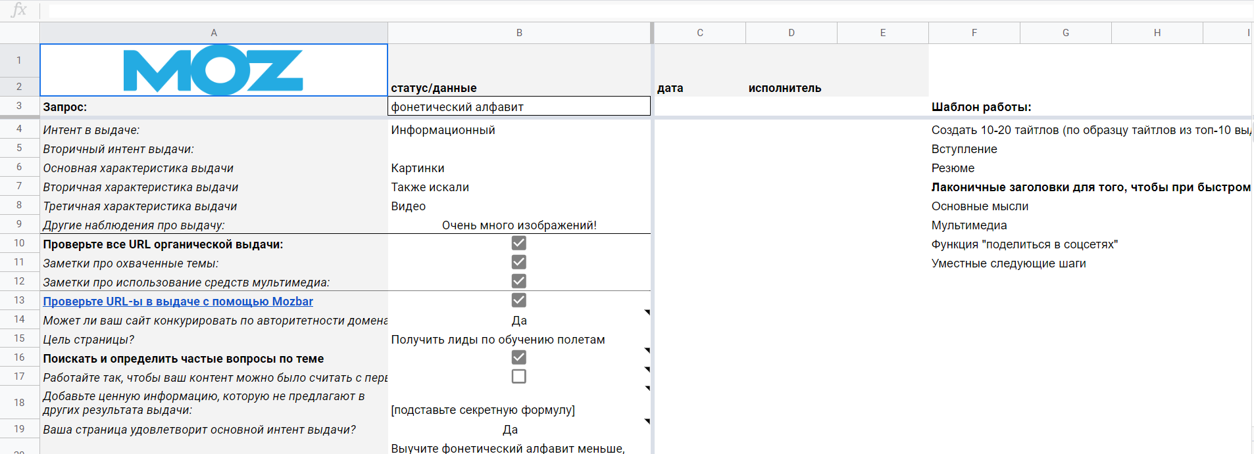The height and width of the screenshot is (454, 1254).
Task: Click the corner triangle in row 14's status cell
Action: (x=647, y=313)
